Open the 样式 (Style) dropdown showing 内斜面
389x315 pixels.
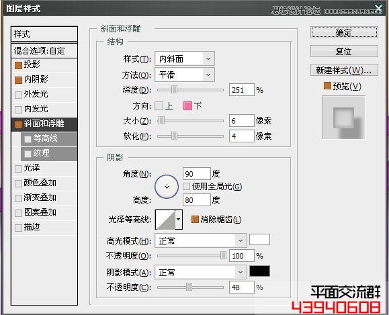[x=185, y=59]
